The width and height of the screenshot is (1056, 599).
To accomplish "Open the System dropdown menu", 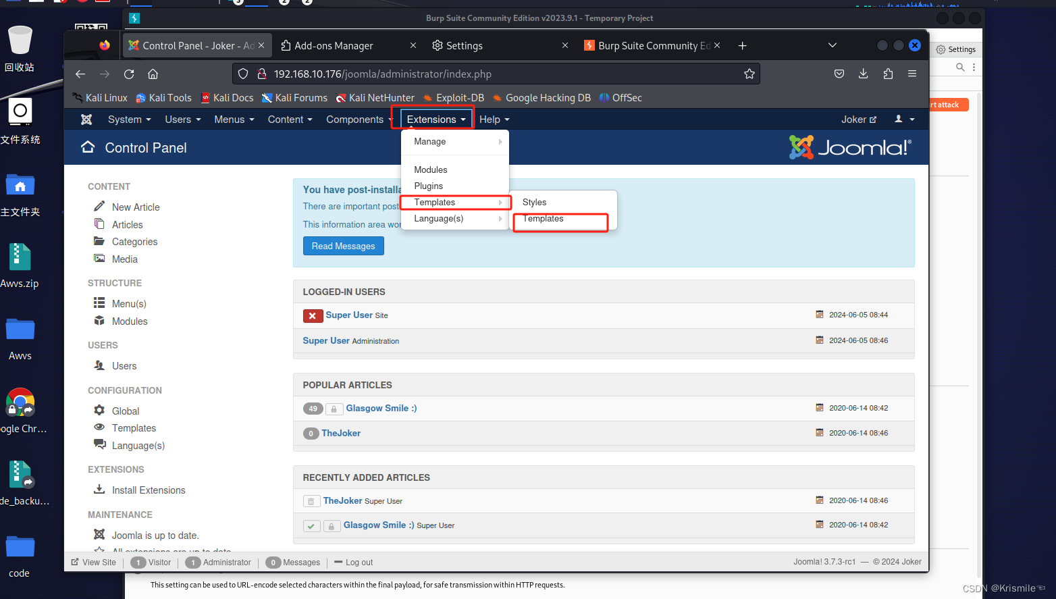I will tap(130, 120).
